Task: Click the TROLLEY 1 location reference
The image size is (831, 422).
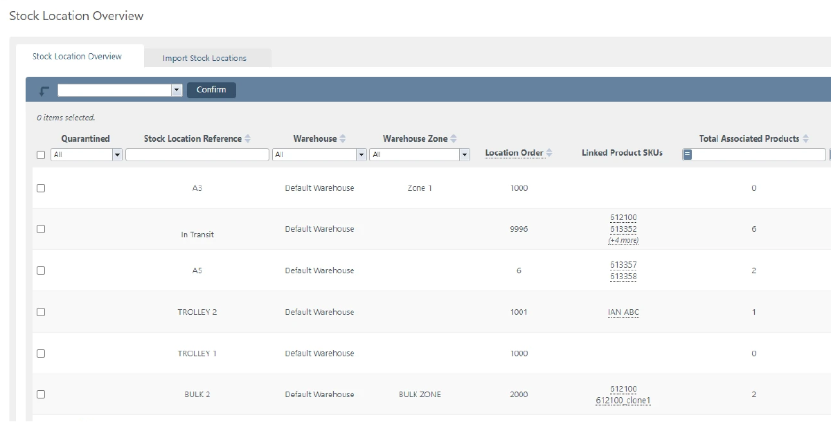Action: coord(197,354)
